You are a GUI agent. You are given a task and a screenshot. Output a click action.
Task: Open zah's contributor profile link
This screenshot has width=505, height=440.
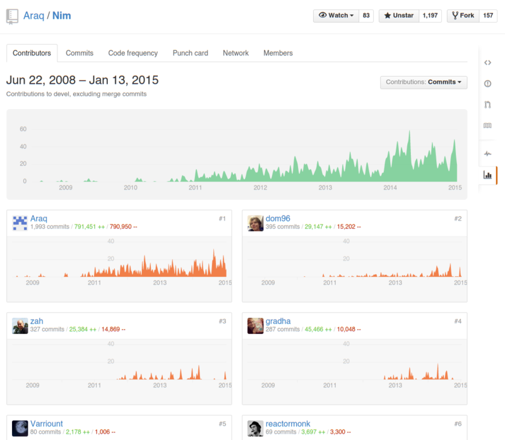point(37,321)
